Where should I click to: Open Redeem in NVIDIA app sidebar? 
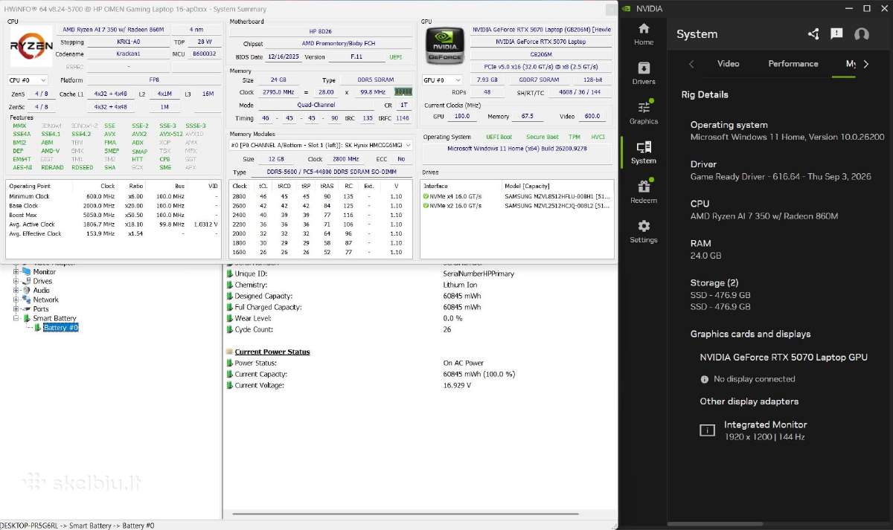point(643,192)
